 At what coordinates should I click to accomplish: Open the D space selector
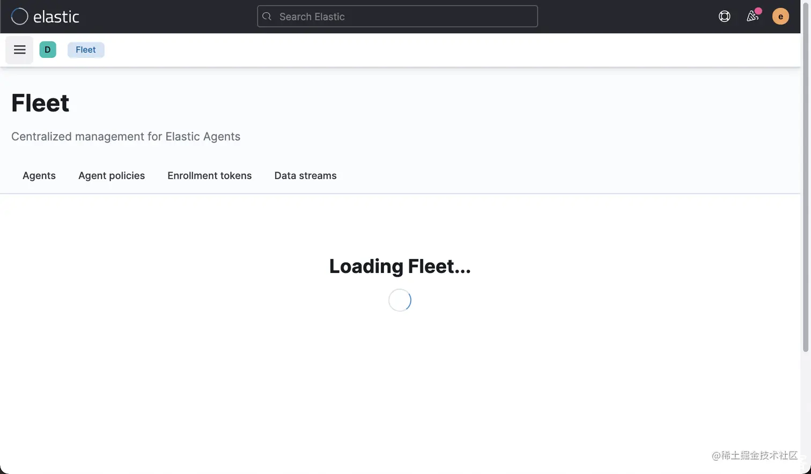(48, 50)
